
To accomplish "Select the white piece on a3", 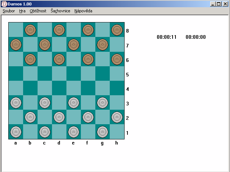I will tap(16, 103).
